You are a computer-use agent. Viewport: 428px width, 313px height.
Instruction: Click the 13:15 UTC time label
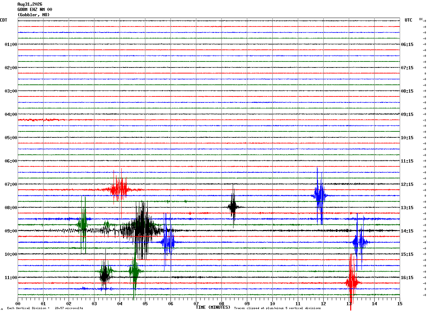[x=407, y=208]
